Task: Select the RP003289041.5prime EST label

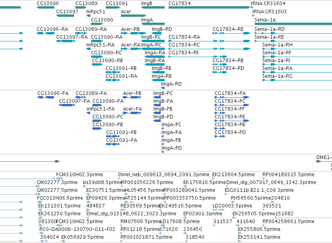Action: click(190, 190)
